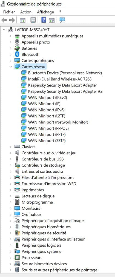The height and width of the screenshot is (277, 115).
Task: Collapse the Cartes réseau category
Action: tap(11, 67)
